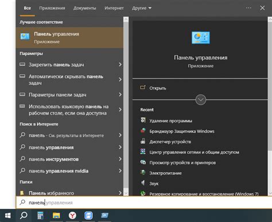The width and height of the screenshot is (272, 222).
Task: Switch to the Приложения tab
Action: pyautogui.click(x=52, y=8)
